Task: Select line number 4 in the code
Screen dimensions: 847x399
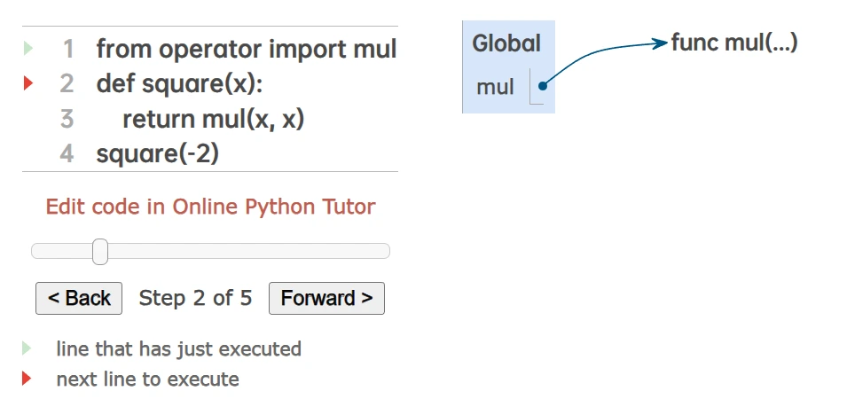Action: tap(67, 153)
